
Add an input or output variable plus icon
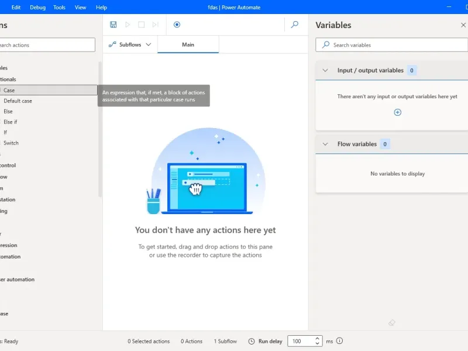click(x=398, y=112)
